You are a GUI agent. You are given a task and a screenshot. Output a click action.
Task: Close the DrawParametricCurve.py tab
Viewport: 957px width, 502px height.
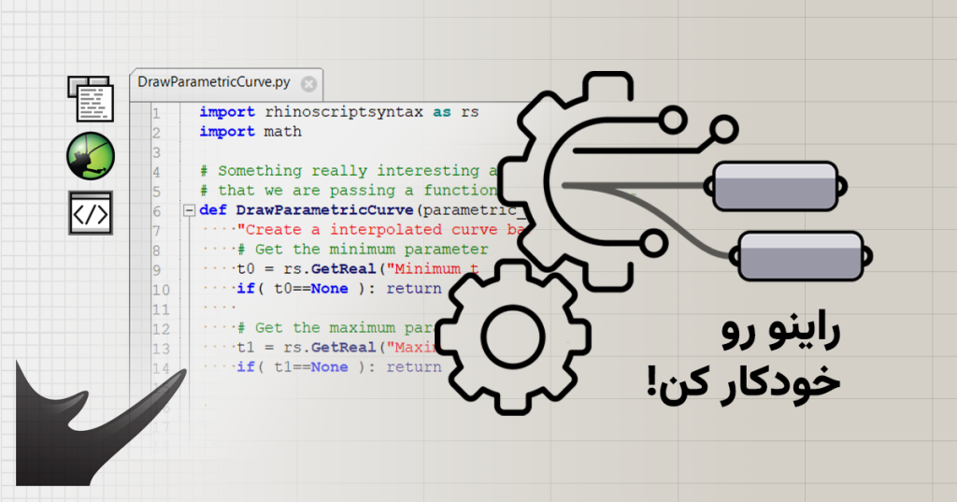308,83
